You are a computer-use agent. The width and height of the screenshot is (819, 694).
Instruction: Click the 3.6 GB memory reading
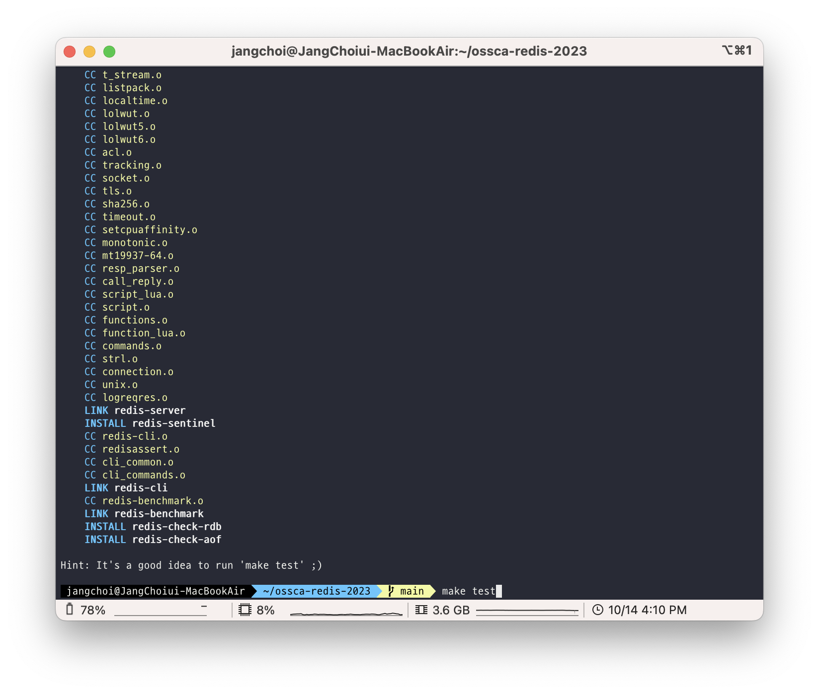pos(451,610)
